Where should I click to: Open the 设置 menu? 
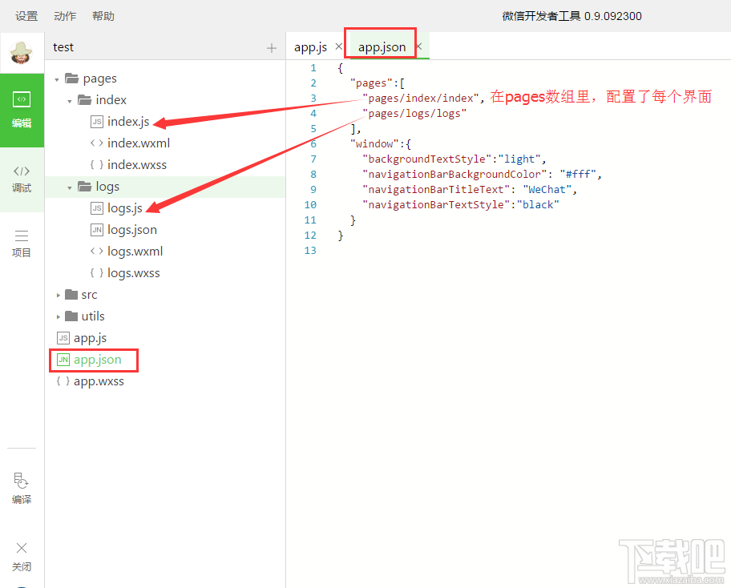tap(26, 16)
